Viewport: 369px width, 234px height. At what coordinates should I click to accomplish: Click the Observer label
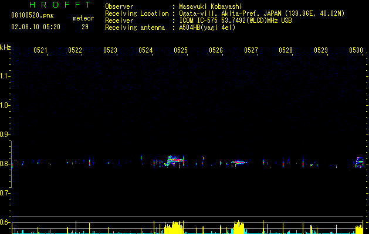(119, 6)
